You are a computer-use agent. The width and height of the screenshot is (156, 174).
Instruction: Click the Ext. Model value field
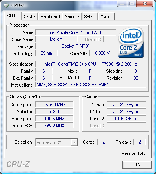coord(90,78)
